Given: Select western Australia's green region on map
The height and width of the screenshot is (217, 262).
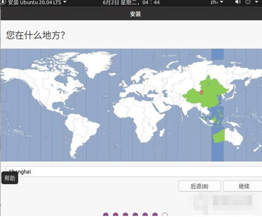Looking at the screenshot, I should click(x=218, y=136).
